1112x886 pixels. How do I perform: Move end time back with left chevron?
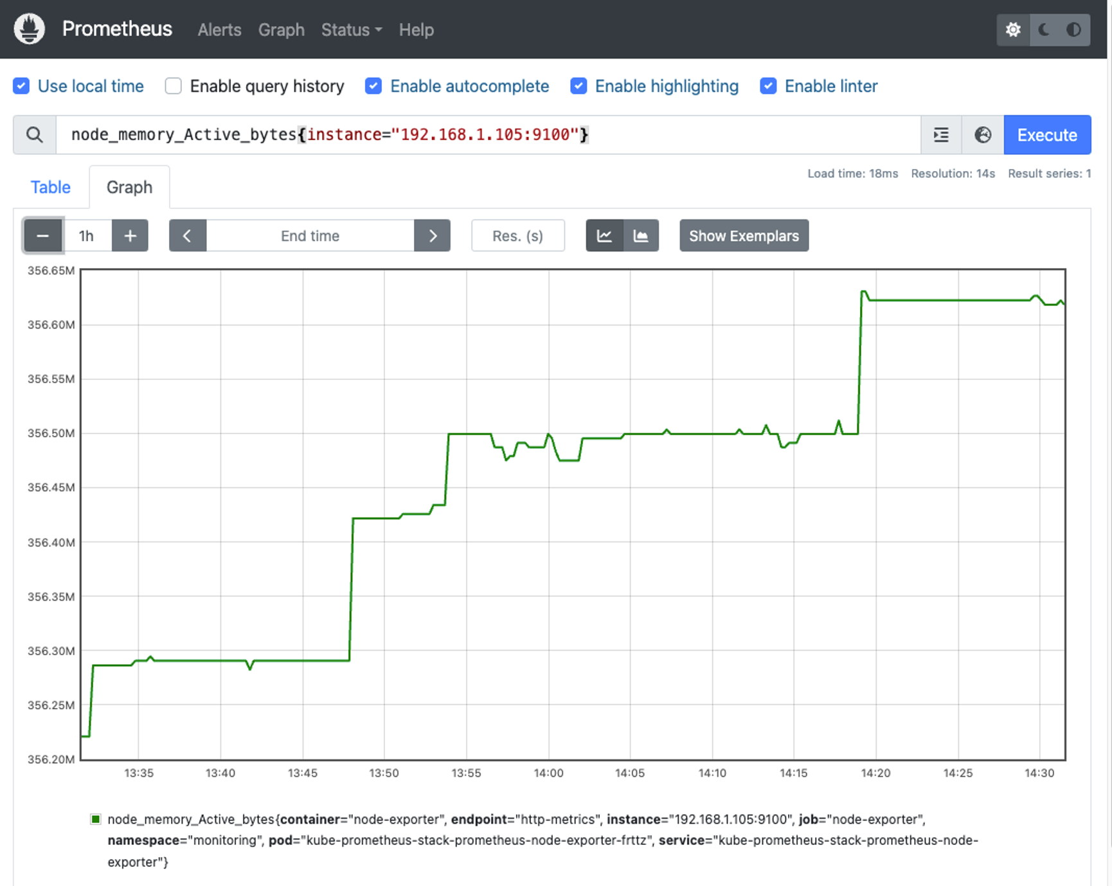pyautogui.click(x=188, y=236)
